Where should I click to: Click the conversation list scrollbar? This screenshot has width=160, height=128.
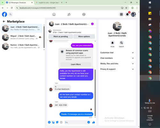pos(44,37)
